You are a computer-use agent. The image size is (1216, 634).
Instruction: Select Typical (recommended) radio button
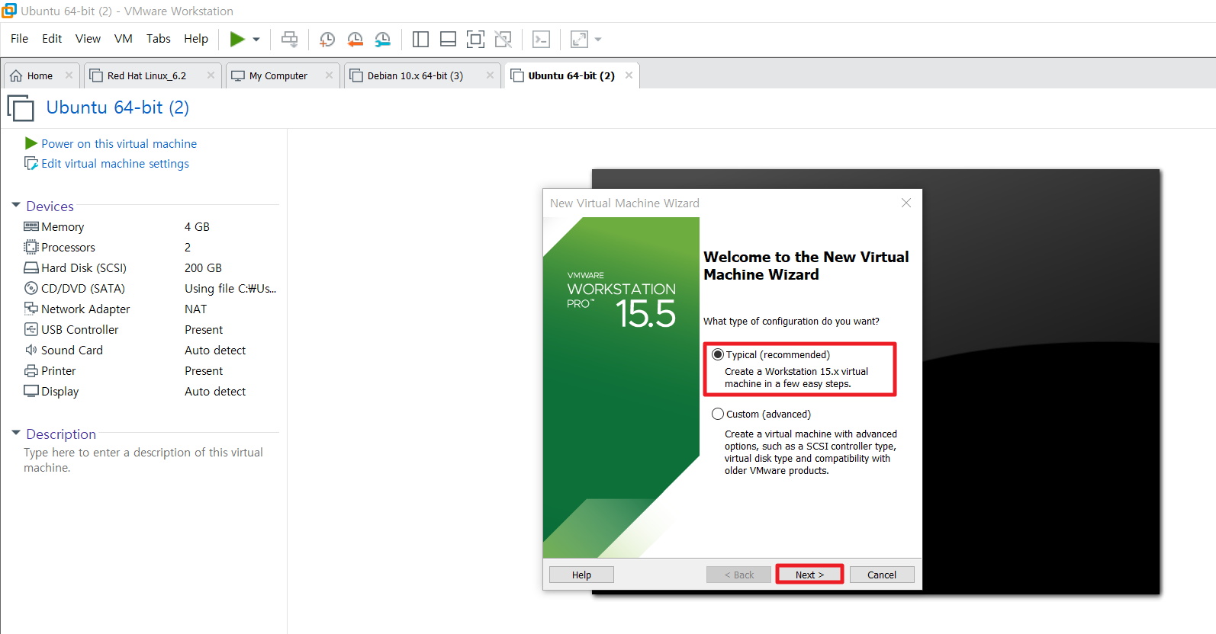(x=718, y=354)
